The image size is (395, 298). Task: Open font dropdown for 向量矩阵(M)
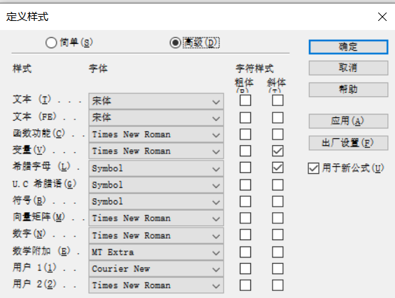click(156, 218)
